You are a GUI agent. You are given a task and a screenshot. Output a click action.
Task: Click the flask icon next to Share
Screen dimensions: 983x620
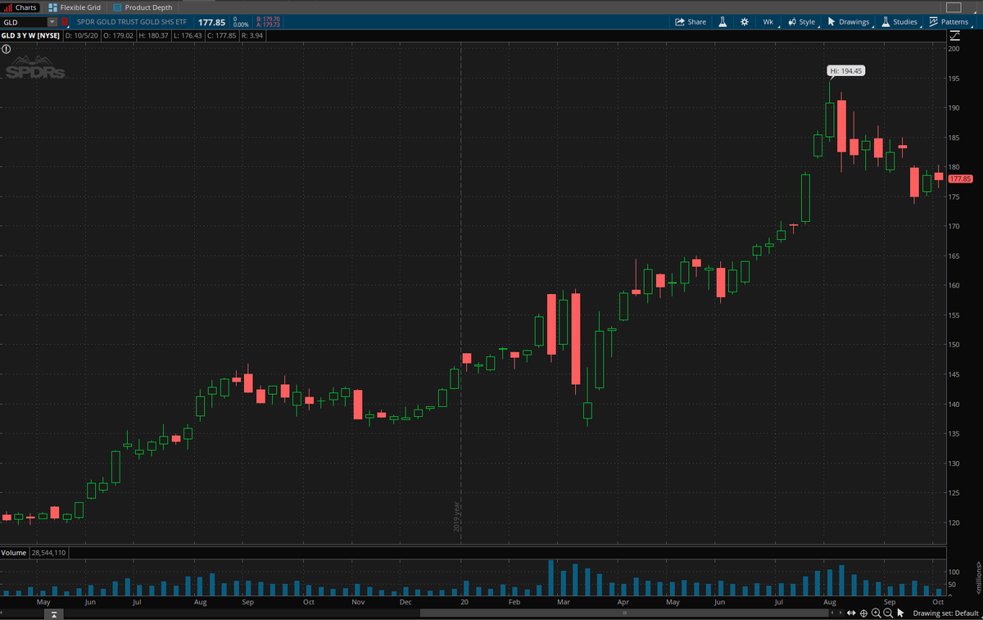click(723, 22)
